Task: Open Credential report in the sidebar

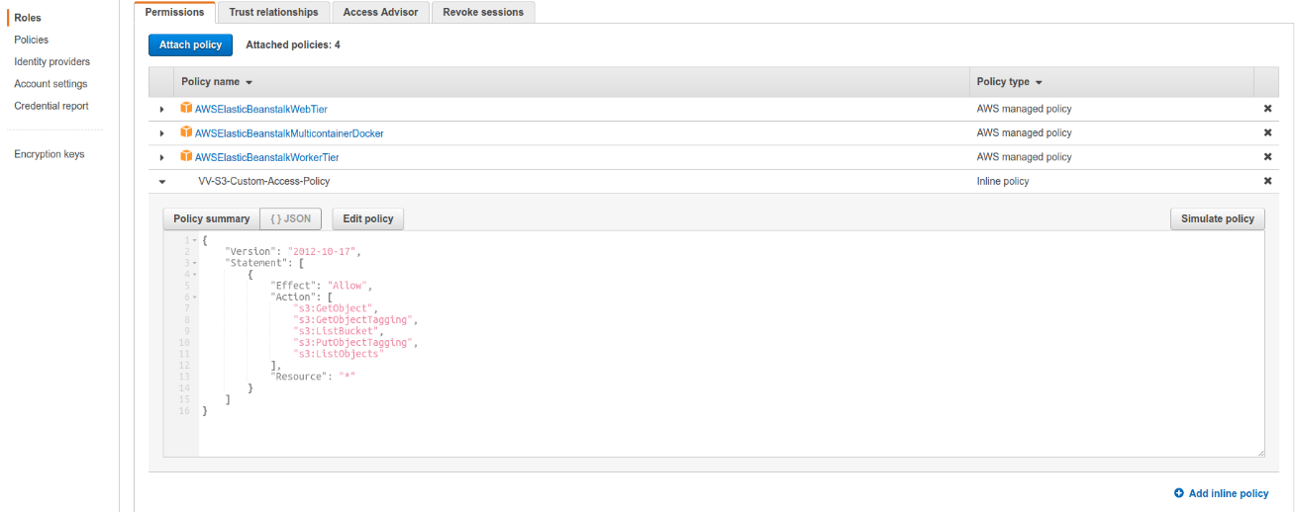Action: [51, 106]
